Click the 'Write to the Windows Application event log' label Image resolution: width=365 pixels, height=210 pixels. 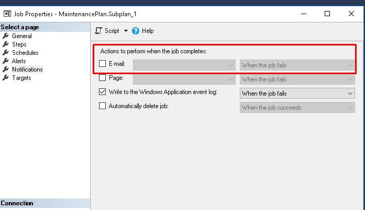point(163,92)
